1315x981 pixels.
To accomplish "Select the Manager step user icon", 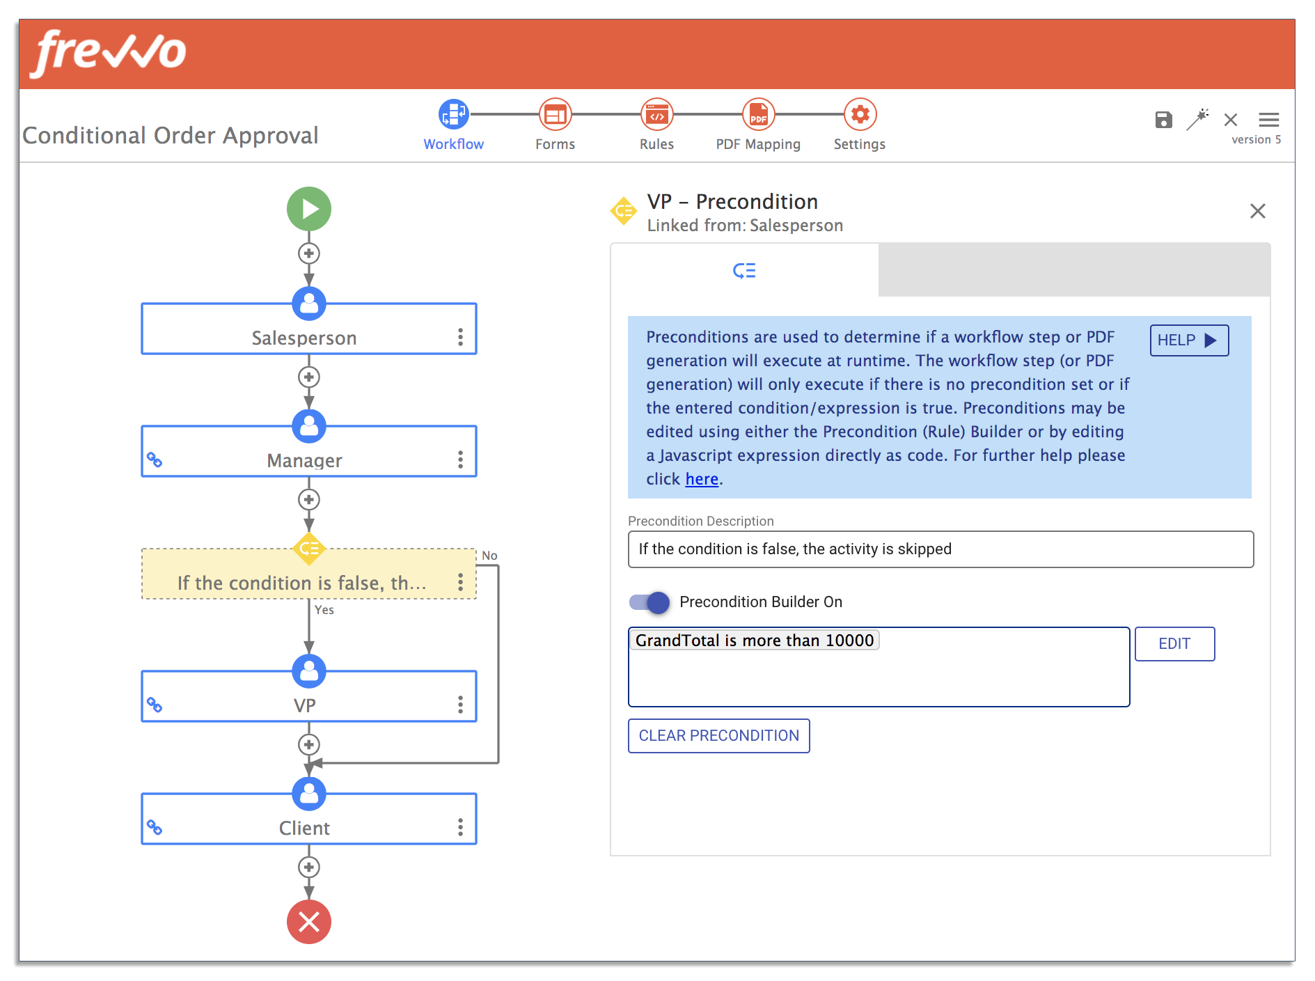I will (309, 426).
